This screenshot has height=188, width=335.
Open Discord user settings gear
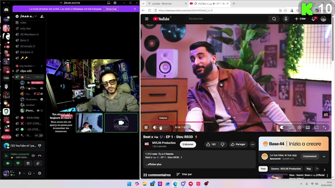click(x=40, y=173)
